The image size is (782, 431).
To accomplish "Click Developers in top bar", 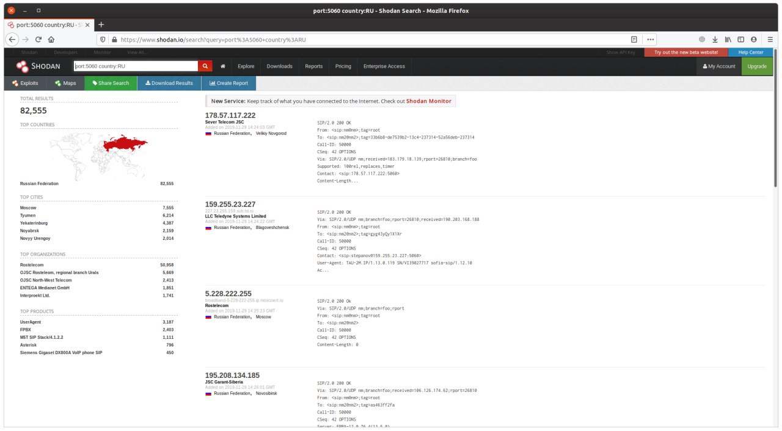I will click(x=66, y=53).
